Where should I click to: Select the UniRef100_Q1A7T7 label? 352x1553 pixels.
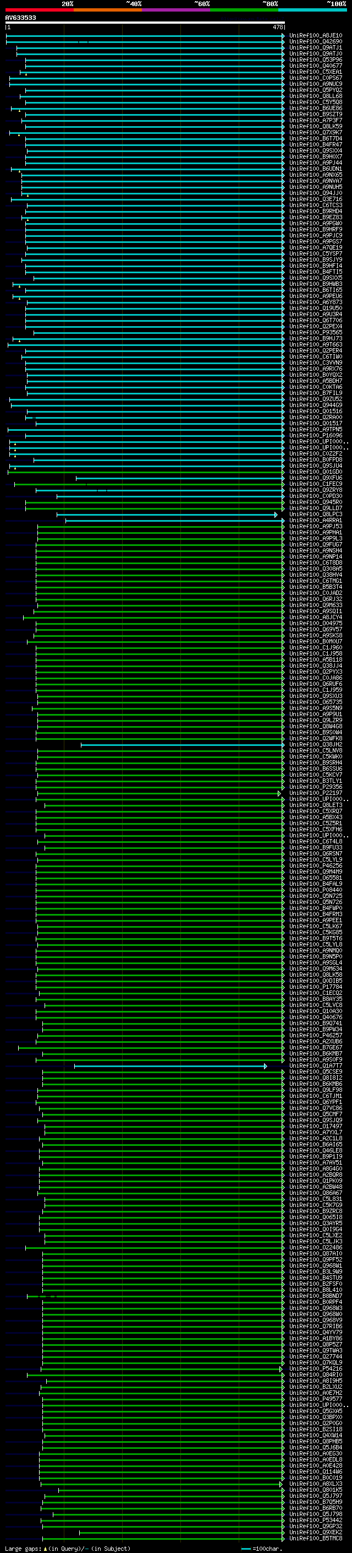[315, 1065]
